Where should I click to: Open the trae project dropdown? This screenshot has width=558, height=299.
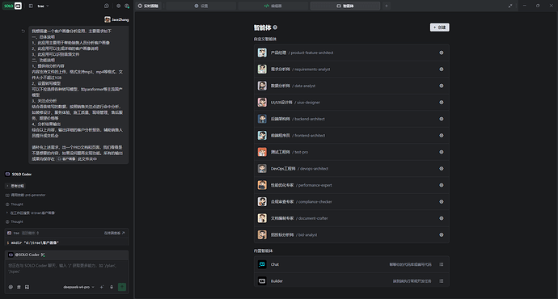click(43, 6)
